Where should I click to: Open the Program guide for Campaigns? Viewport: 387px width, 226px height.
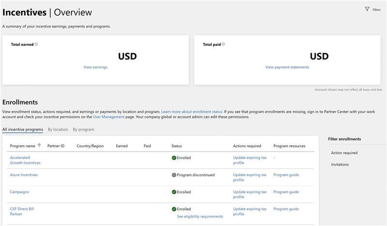[x=286, y=192]
